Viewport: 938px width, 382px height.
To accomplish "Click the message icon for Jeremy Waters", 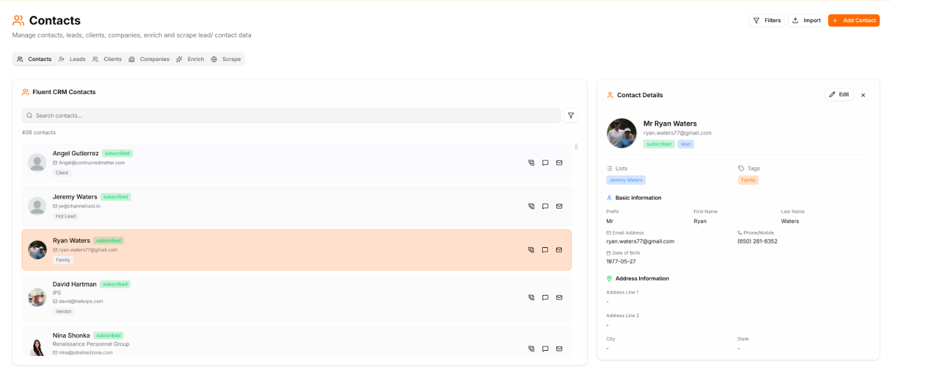I will pyautogui.click(x=545, y=206).
